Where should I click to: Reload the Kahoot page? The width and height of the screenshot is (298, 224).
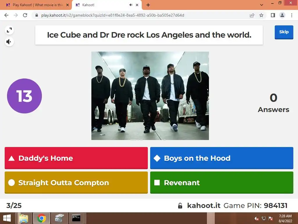(25, 15)
